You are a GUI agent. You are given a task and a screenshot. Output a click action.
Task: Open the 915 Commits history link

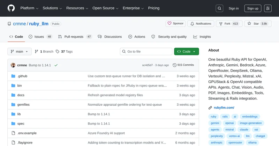point(183,65)
